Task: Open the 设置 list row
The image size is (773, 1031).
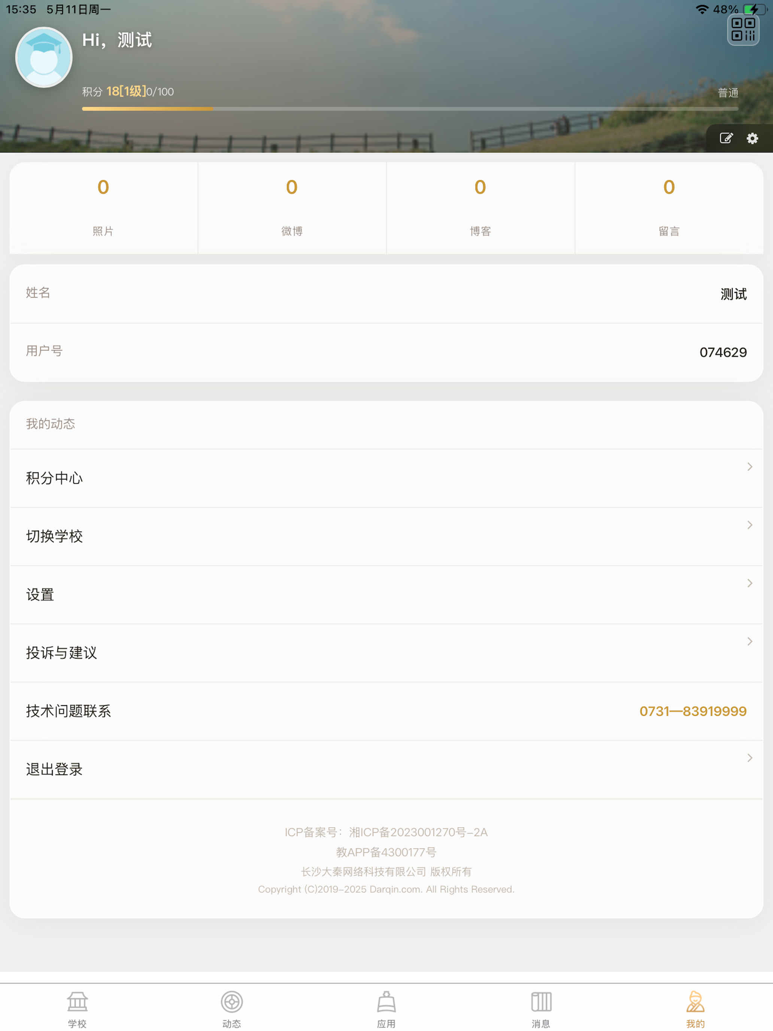Action: coord(386,595)
